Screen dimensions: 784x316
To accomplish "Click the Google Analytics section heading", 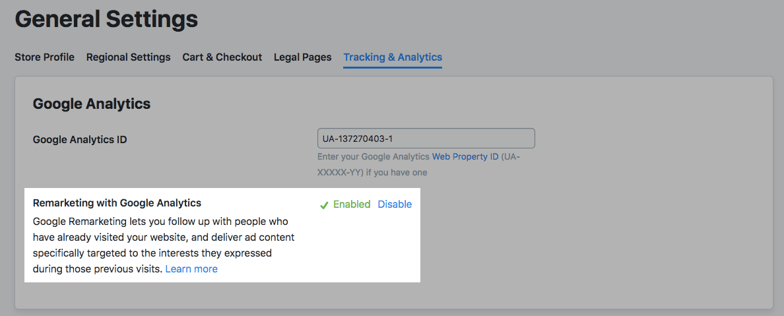I will pyautogui.click(x=92, y=104).
